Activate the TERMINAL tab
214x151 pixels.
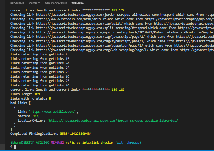[78, 3]
